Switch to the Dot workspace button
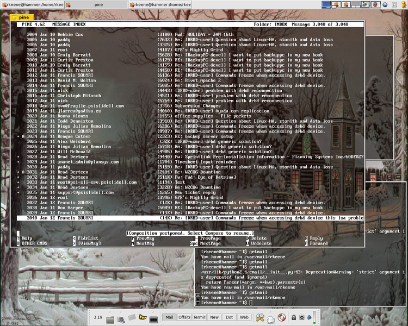The width and height of the screenshot is (408, 326). [x=229, y=317]
